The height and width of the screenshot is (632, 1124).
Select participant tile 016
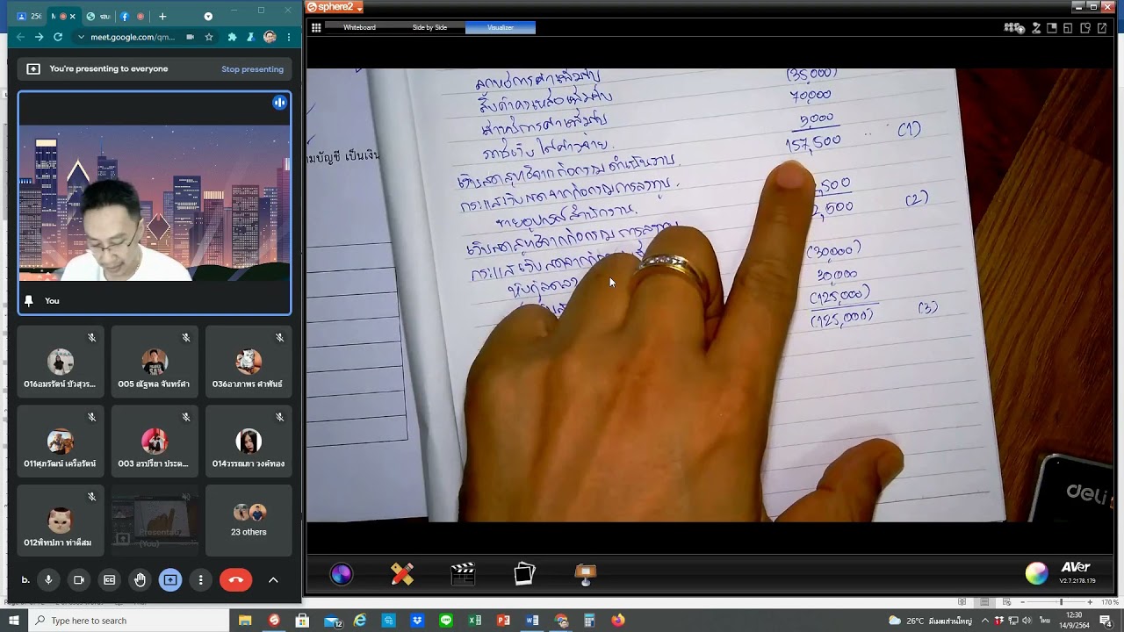coord(61,361)
